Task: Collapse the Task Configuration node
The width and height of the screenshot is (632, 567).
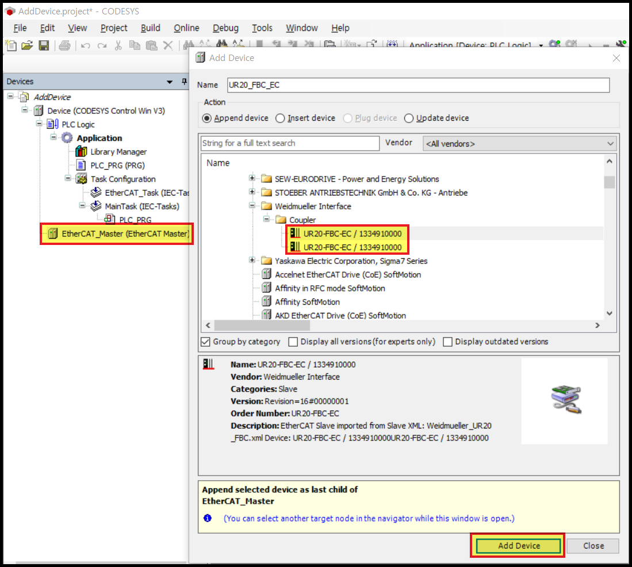Action: click(x=68, y=178)
